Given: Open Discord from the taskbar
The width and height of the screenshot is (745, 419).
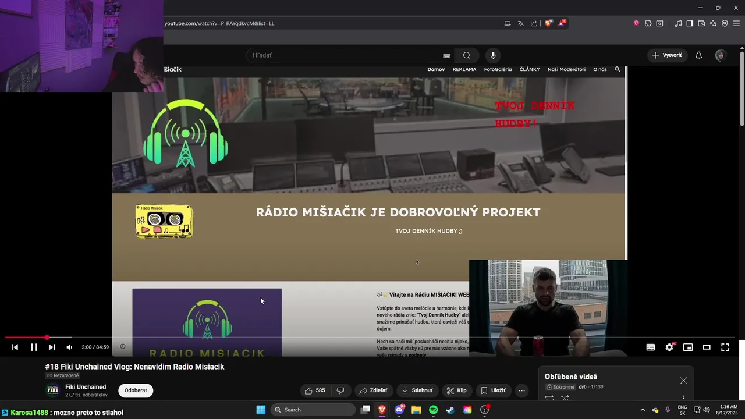Looking at the screenshot, I should click(x=399, y=410).
